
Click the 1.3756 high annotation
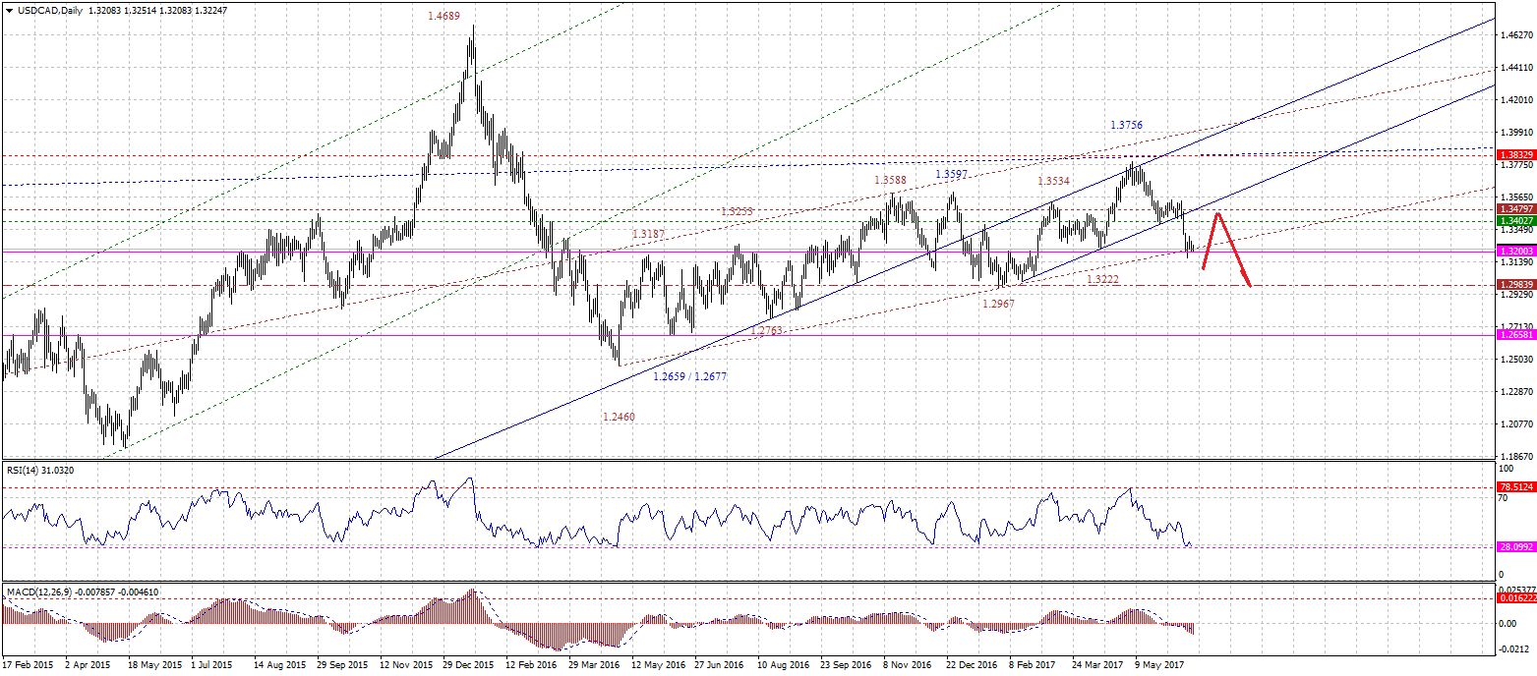coord(1126,126)
